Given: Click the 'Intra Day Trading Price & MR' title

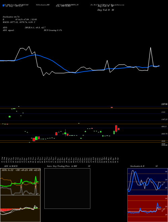Looking at the screenshot, I should (x=62, y=166).
